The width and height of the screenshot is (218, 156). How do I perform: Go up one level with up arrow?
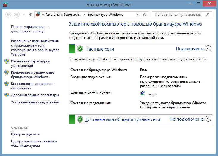(x=31, y=15)
